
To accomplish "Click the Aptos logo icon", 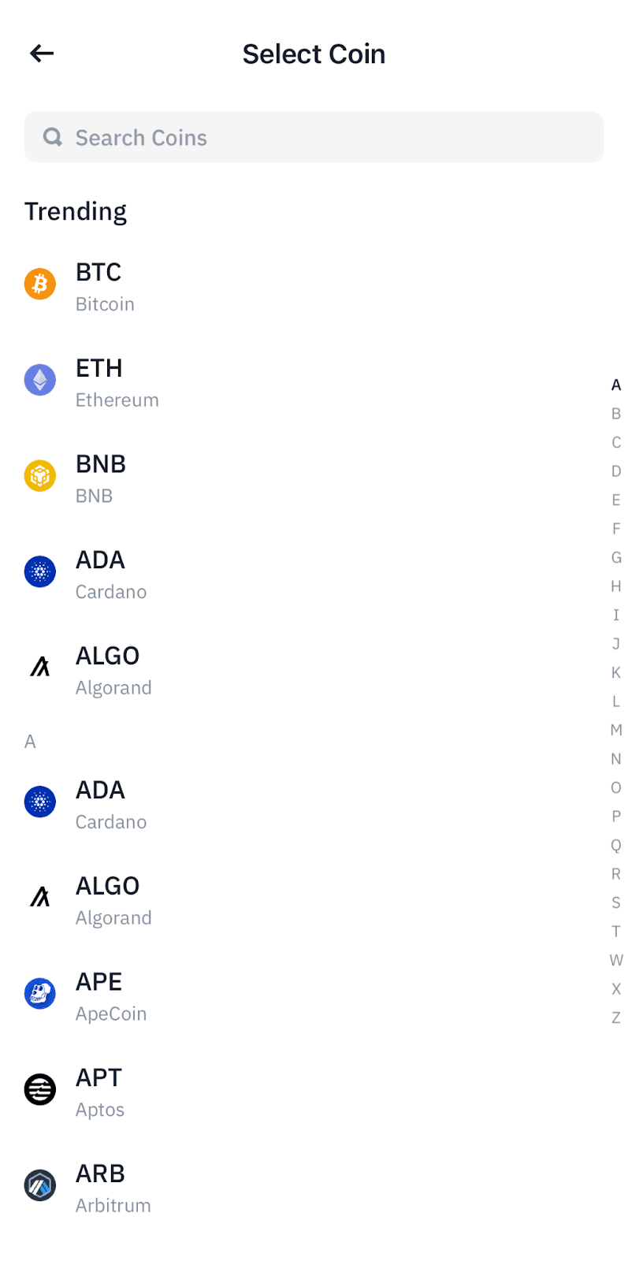I will [x=40, y=1090].
